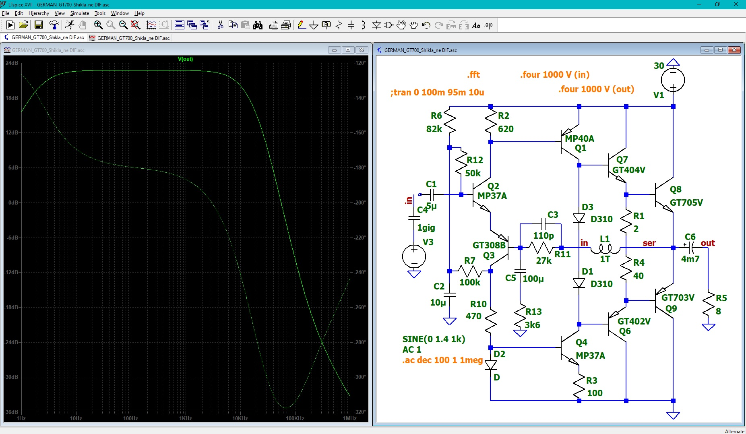Click the .ac dec 100 1 1meg directive
Viewport: 746px width, 434px height.
[x=442, y=360]
